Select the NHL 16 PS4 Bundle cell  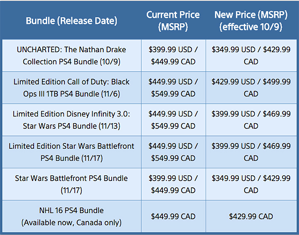click(71, 216)
